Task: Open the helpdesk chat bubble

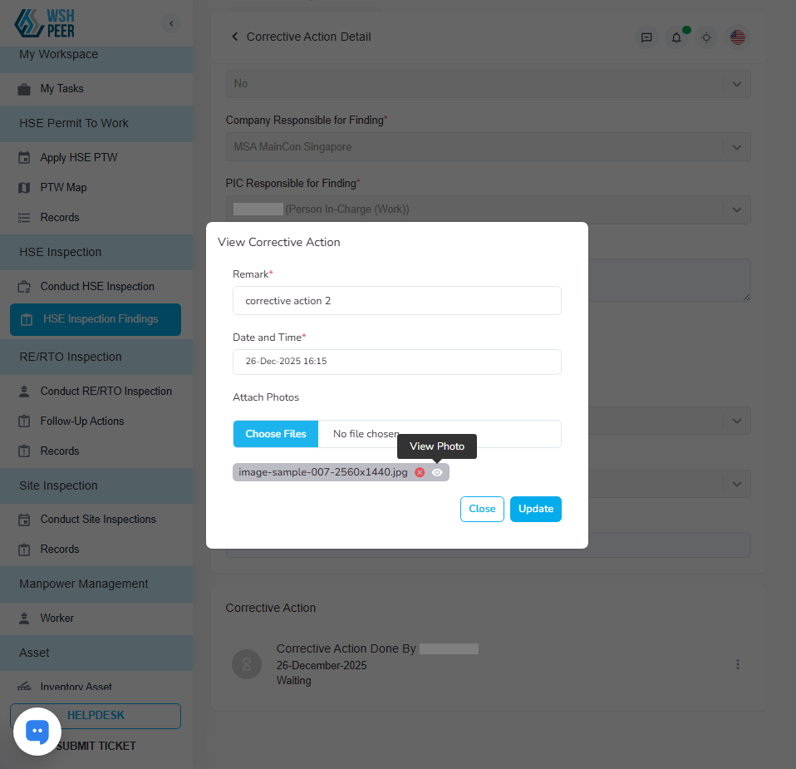Action: [x=37, y=732]
